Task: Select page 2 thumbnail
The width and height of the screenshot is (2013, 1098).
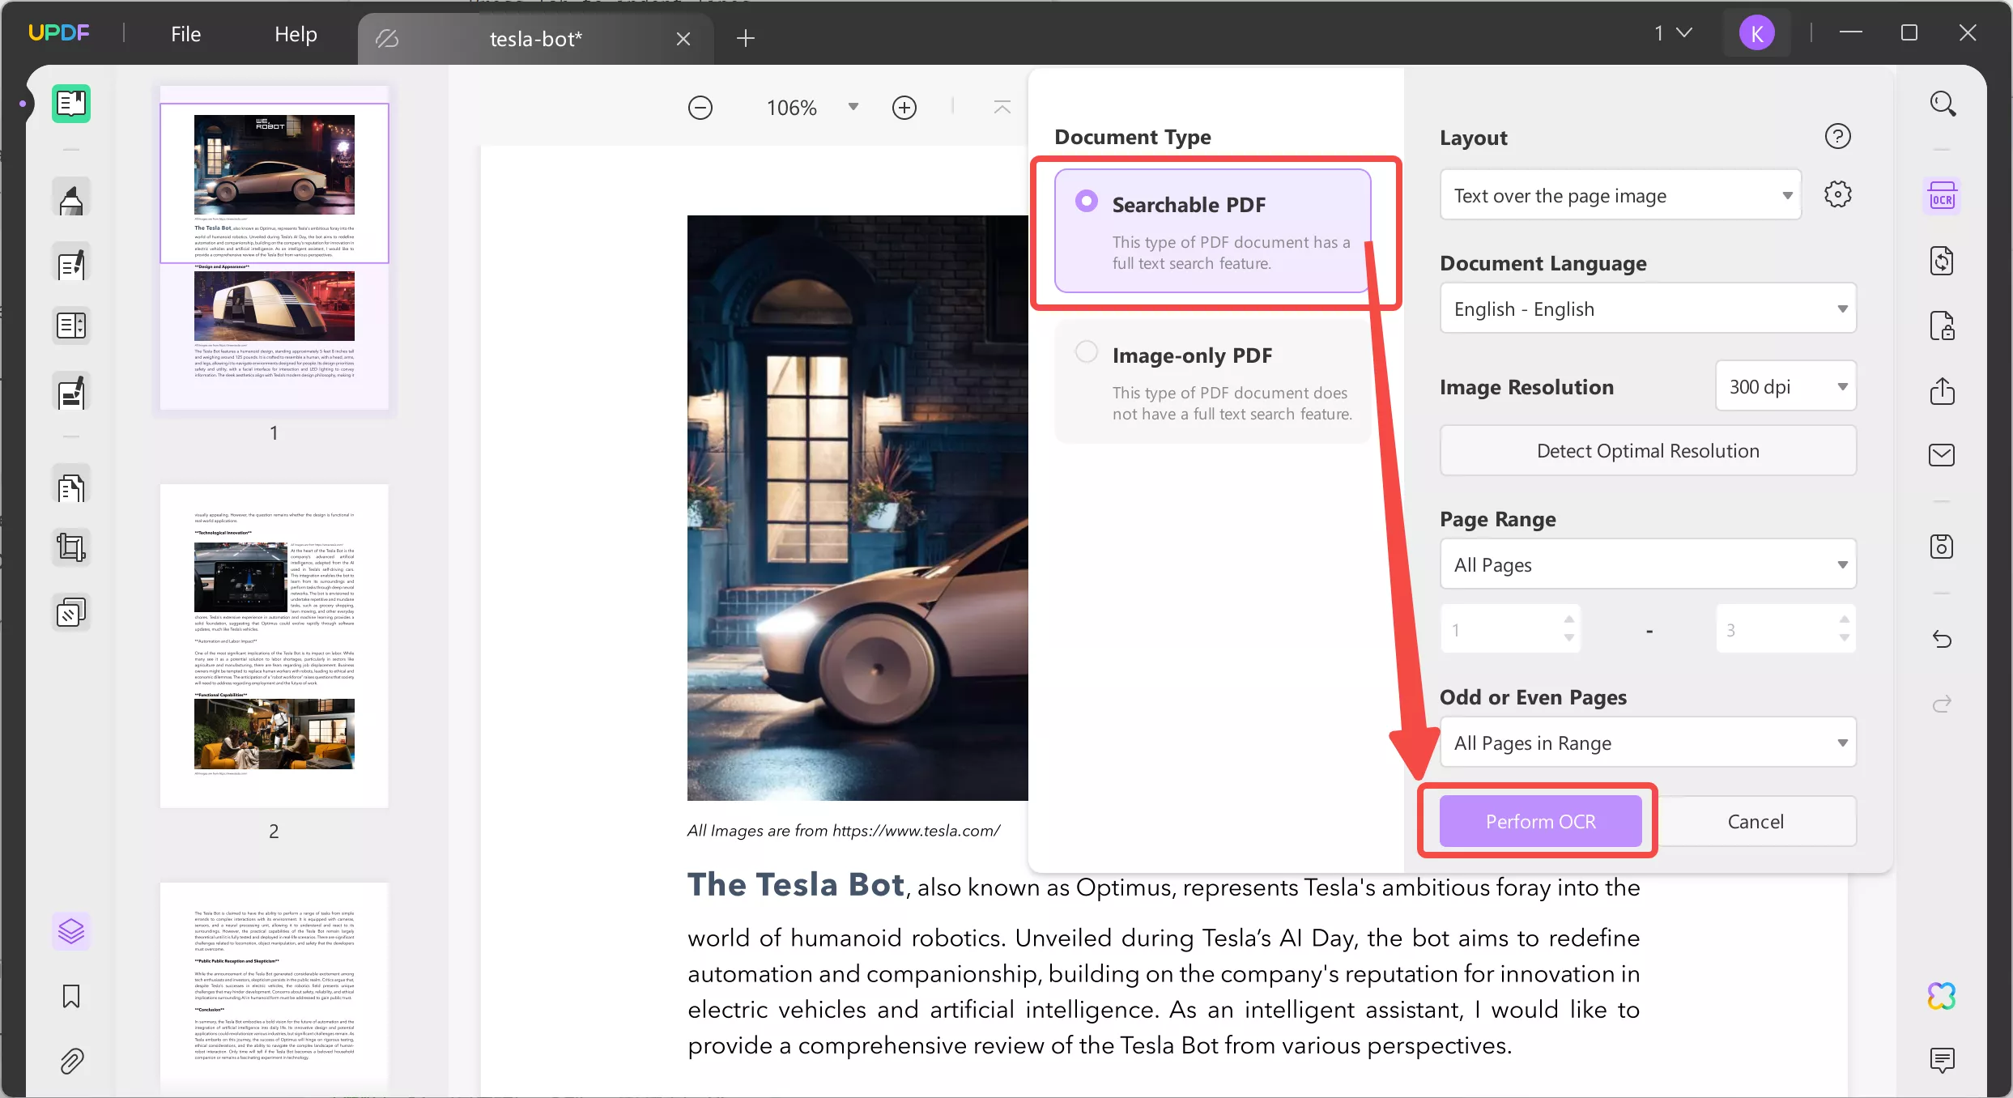Action: coord(274,645)
